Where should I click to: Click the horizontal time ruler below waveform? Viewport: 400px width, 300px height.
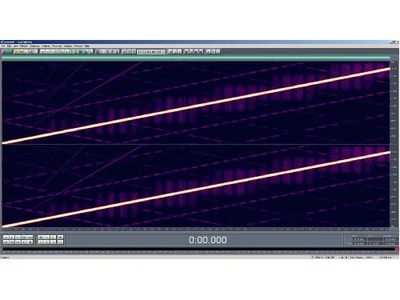196,229
